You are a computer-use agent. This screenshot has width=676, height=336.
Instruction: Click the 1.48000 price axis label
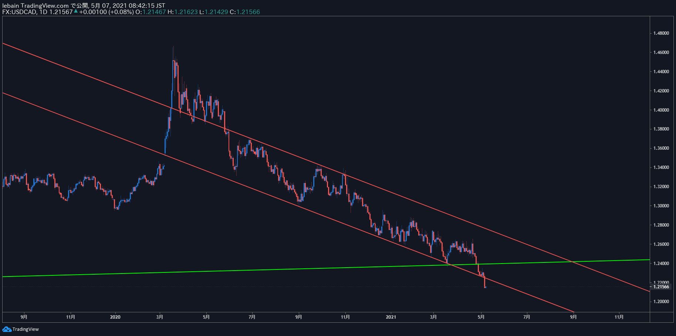click(x=661, y=33)
